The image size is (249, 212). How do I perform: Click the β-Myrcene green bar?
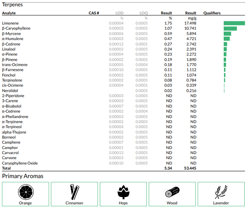[227, 34]
